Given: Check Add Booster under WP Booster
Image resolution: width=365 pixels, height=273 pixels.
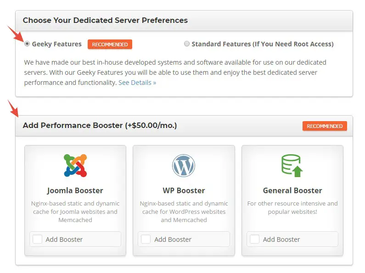Looking at the screenshot, I should click(146, 239).
